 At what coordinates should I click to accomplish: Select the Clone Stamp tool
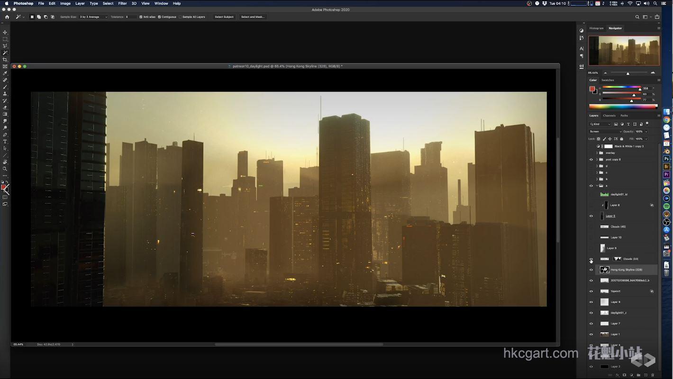point(5,94)
